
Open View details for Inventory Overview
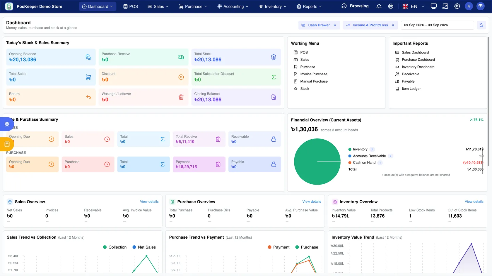[x=474, y=202]
